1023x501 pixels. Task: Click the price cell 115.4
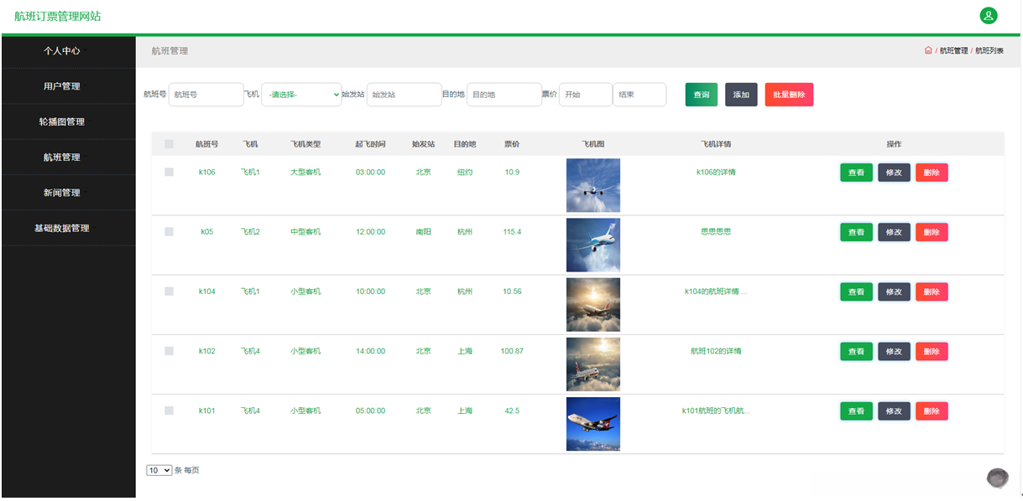tap(512, 231)
